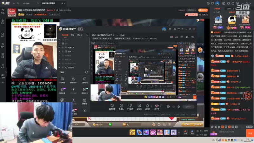Open microphone options arrow next to 麦克风
The height and width of the screenshot is (143, 254).
tap(151, 106)
